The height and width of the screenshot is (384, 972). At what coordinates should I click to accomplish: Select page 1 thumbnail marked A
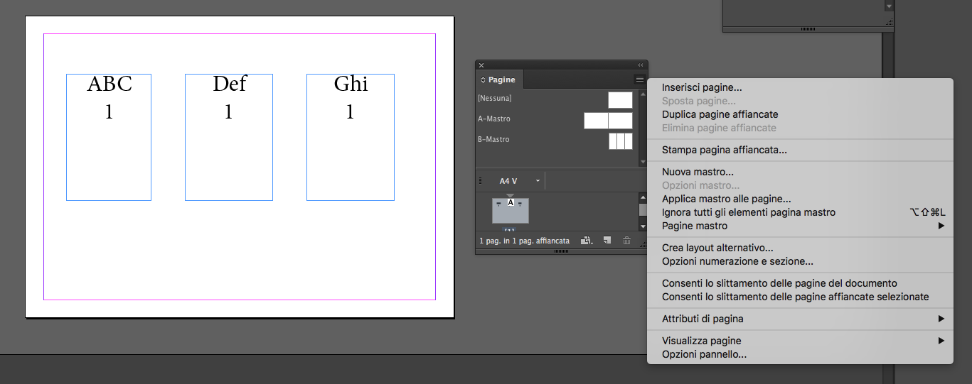[511, 210]
